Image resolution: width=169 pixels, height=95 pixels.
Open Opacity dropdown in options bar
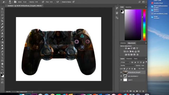tap(40, 2)
